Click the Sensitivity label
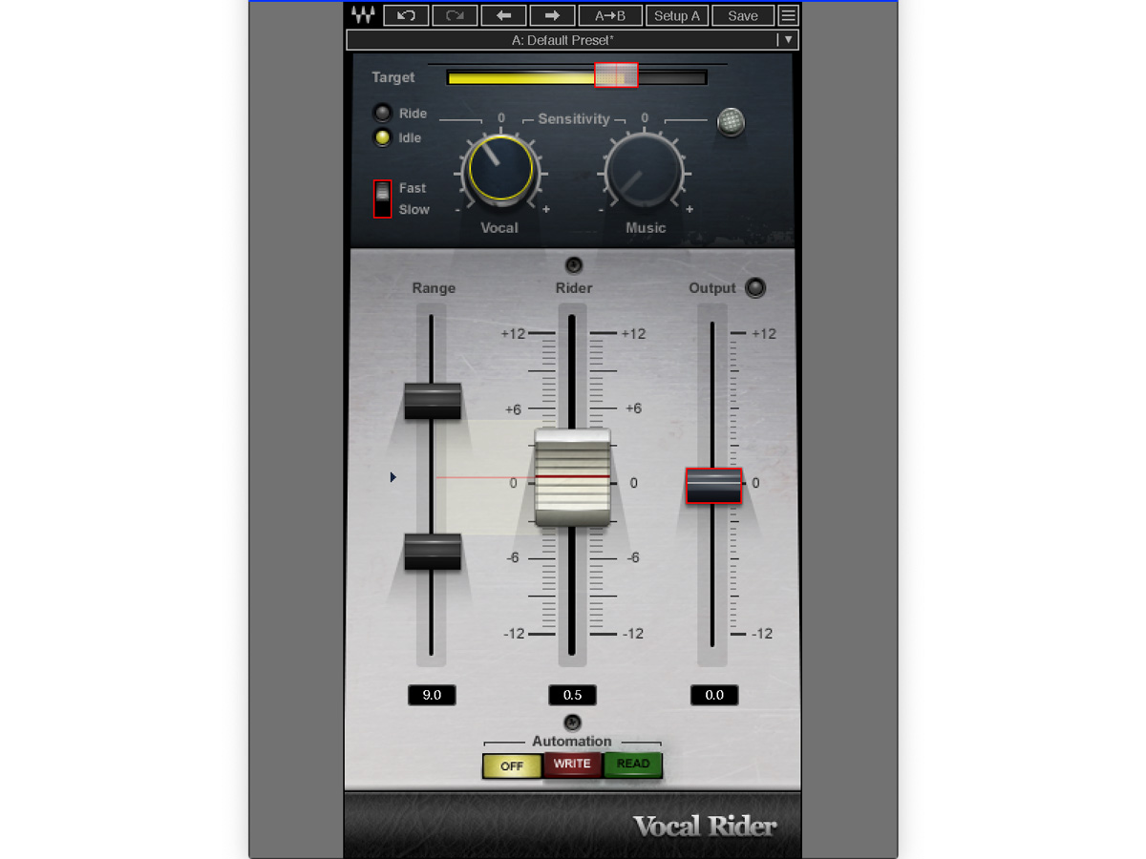1146x859 pixels. click(573, 119)
